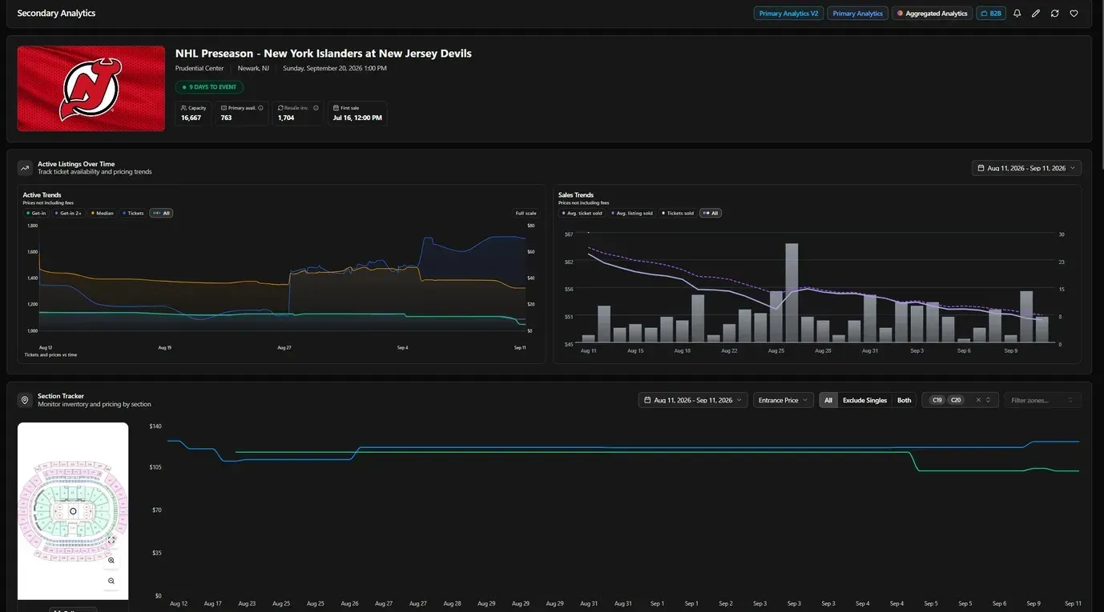Toggle Tickets sold series in Sales Trends
Viewport: 1104px width, 612px height.
pos(678,213)
